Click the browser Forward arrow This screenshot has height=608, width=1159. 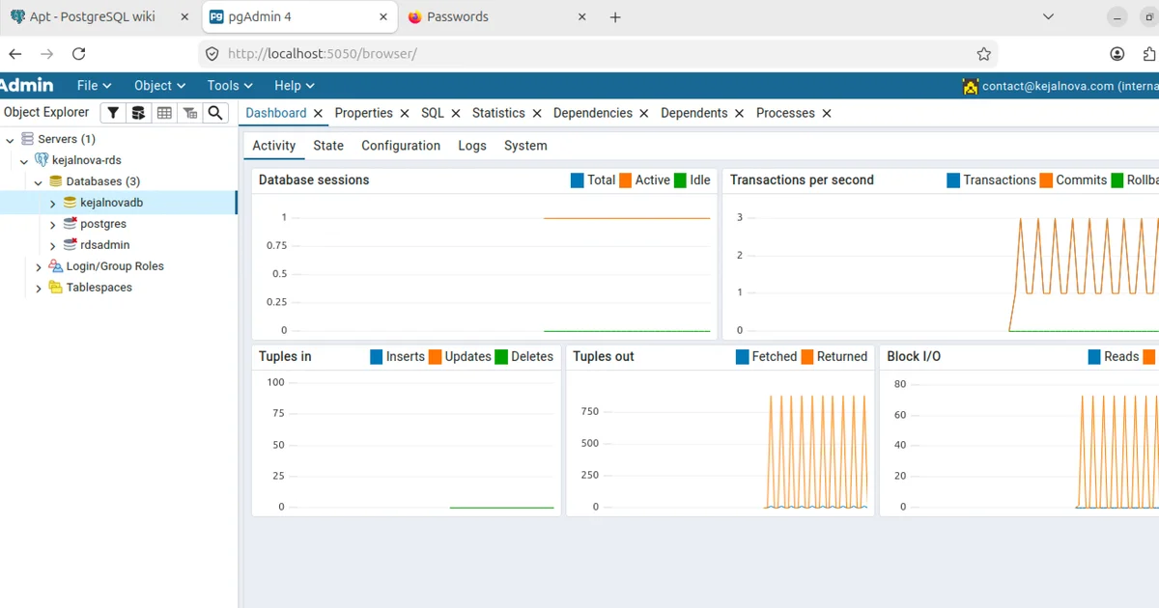[x=47, y=54]
